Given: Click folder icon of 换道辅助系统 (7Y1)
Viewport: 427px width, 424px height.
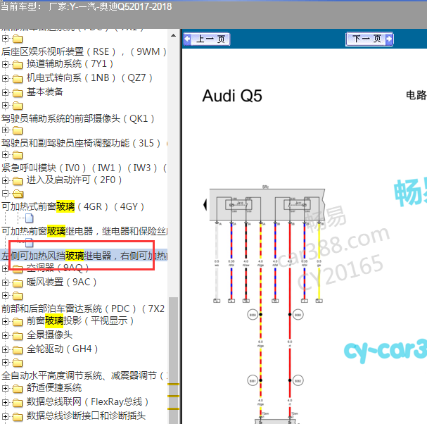Looking at the screenshot, I should point(18,65).
